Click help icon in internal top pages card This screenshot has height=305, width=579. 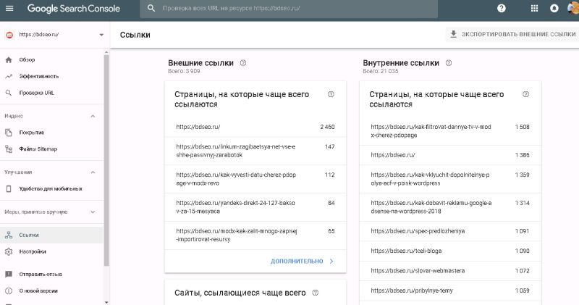(x=526, y=94)
